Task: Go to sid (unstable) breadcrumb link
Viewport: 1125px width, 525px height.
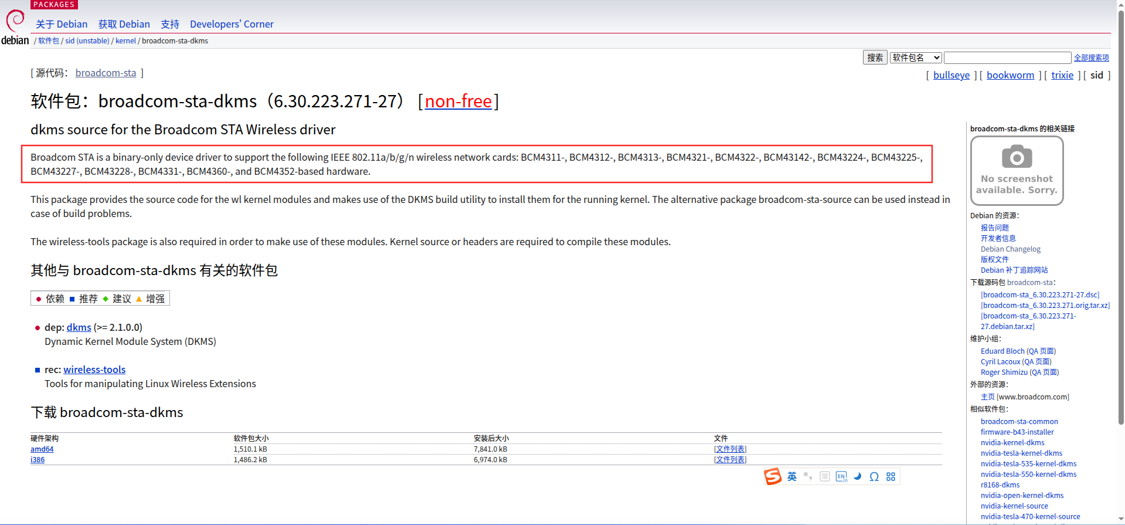Action: (x=87, y=40)
